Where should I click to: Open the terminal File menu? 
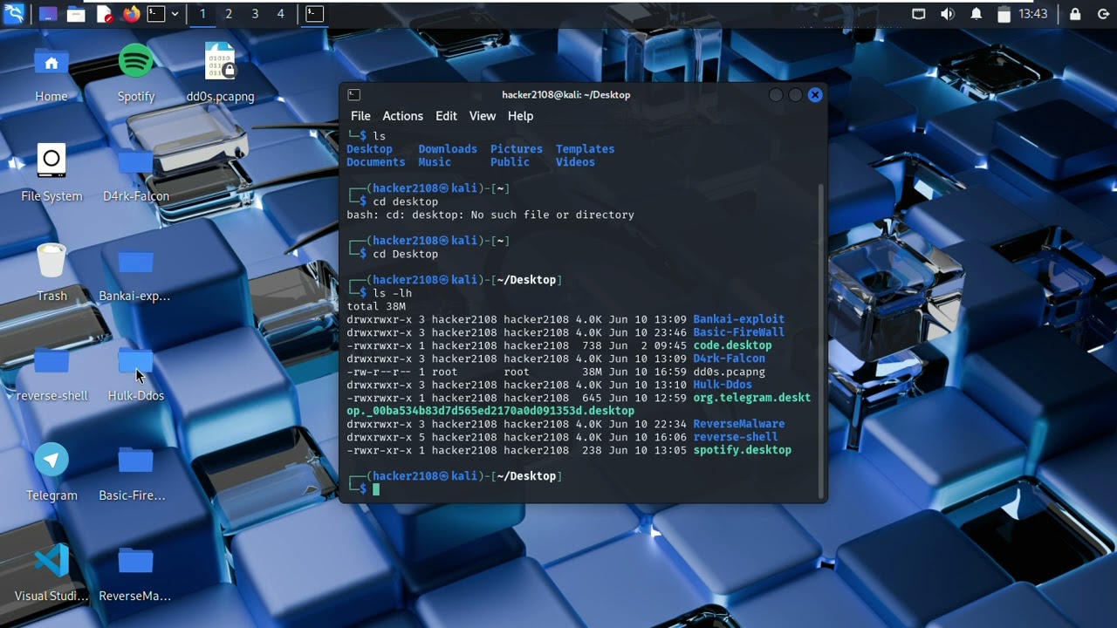pyautogui.click(x=360, y=116)
